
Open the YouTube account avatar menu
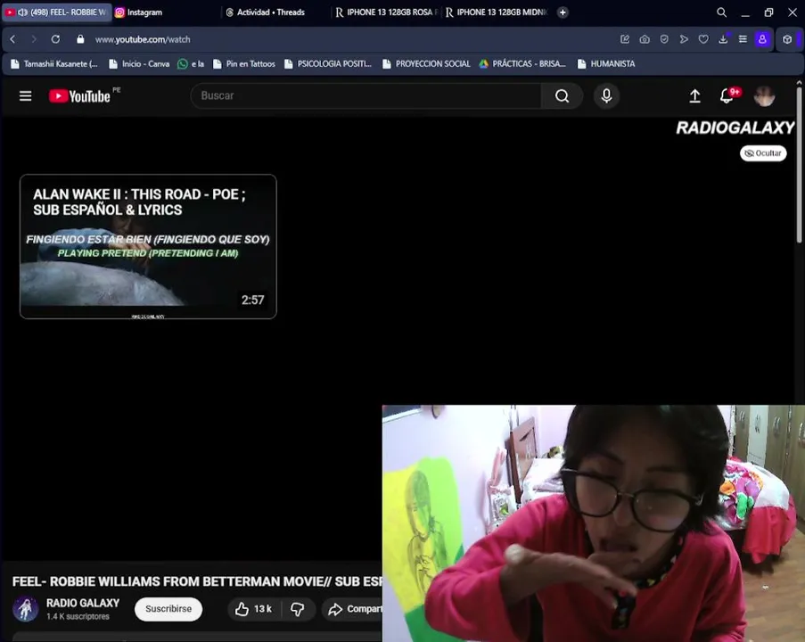(x=764, y=96)
